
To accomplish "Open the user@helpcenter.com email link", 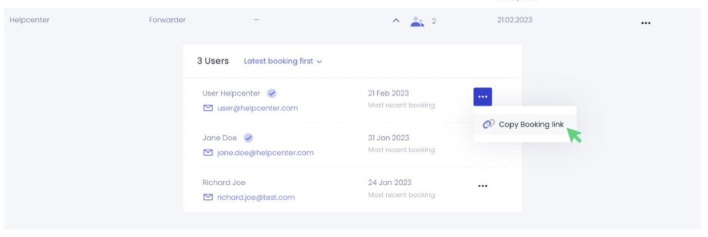I will (257, 108).
